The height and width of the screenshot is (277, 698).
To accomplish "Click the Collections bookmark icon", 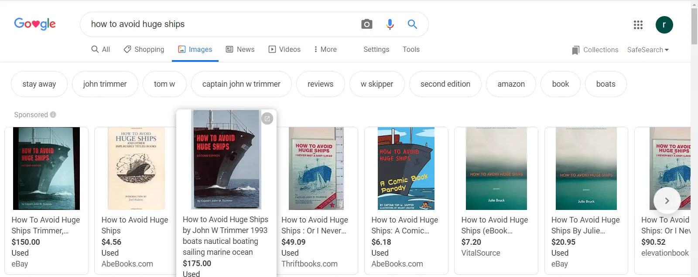I will [576, 50].
